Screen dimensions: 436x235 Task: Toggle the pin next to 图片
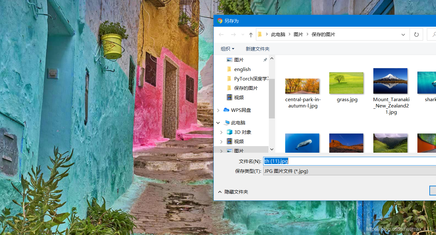[x=265, y=60]
